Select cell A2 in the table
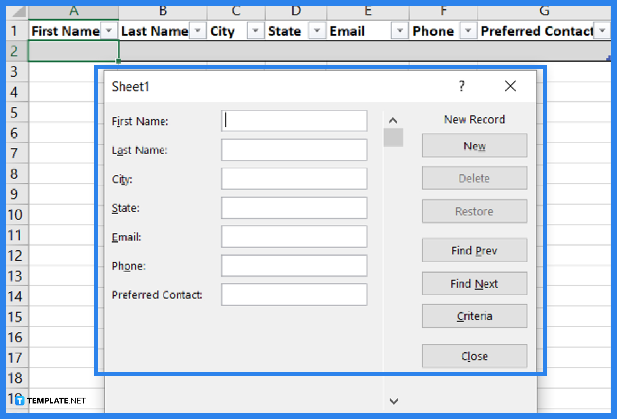 [73, 51]
